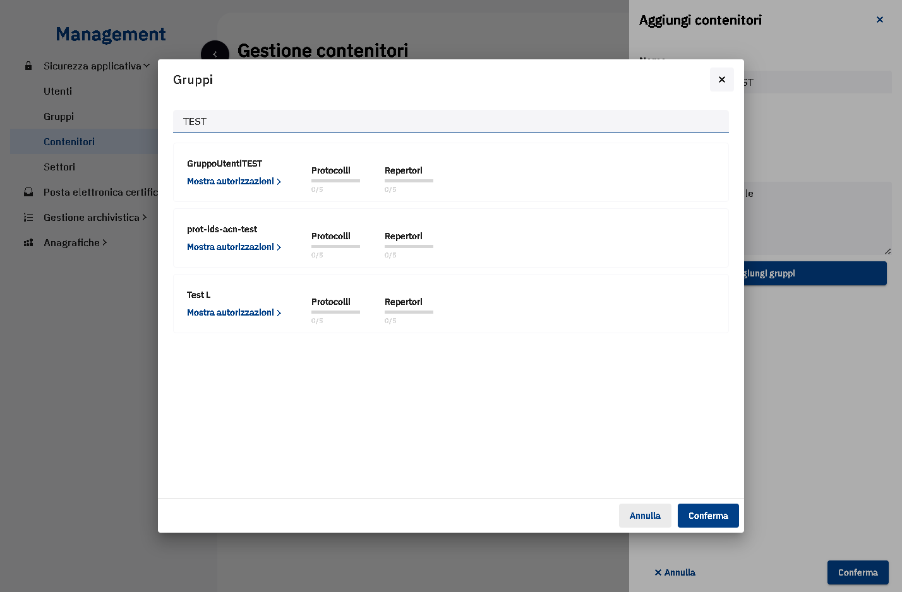The width and height of the screenshot is (902, 592).
Task: Expand Mostra autorizzazioni for prot-ids-acn-test
Action: (234, 247)
